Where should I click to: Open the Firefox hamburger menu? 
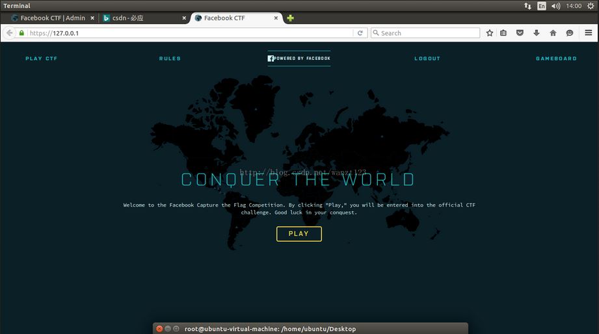tap(589, 33)
